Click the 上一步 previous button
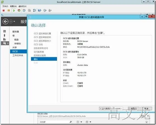The width and height of the screenshot is (156, 125). click(105, 108)
